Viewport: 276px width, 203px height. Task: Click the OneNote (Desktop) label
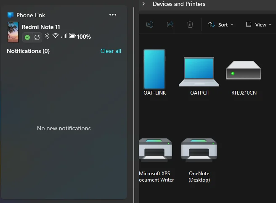[x=199, y=177]
